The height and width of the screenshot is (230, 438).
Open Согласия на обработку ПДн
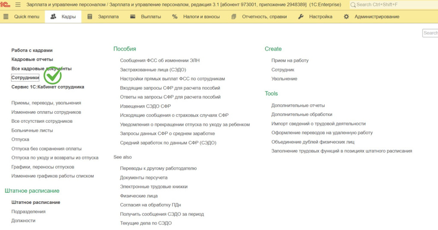click(x=151, y=205)
